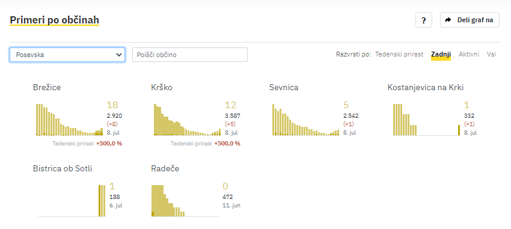
Task: Sort by Tedenski prirast
Action: pos(399,55)
